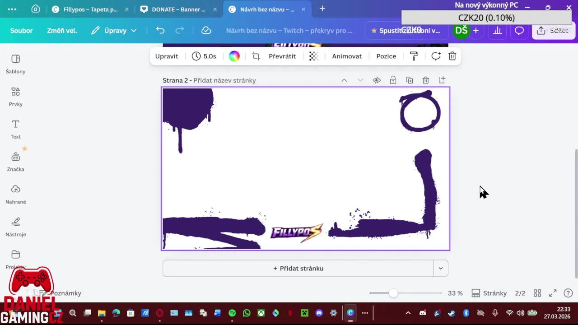Viewport: 578px width, 325px height.
Task: Delete page 2 trash icon
Action: [x=425, y=80]
